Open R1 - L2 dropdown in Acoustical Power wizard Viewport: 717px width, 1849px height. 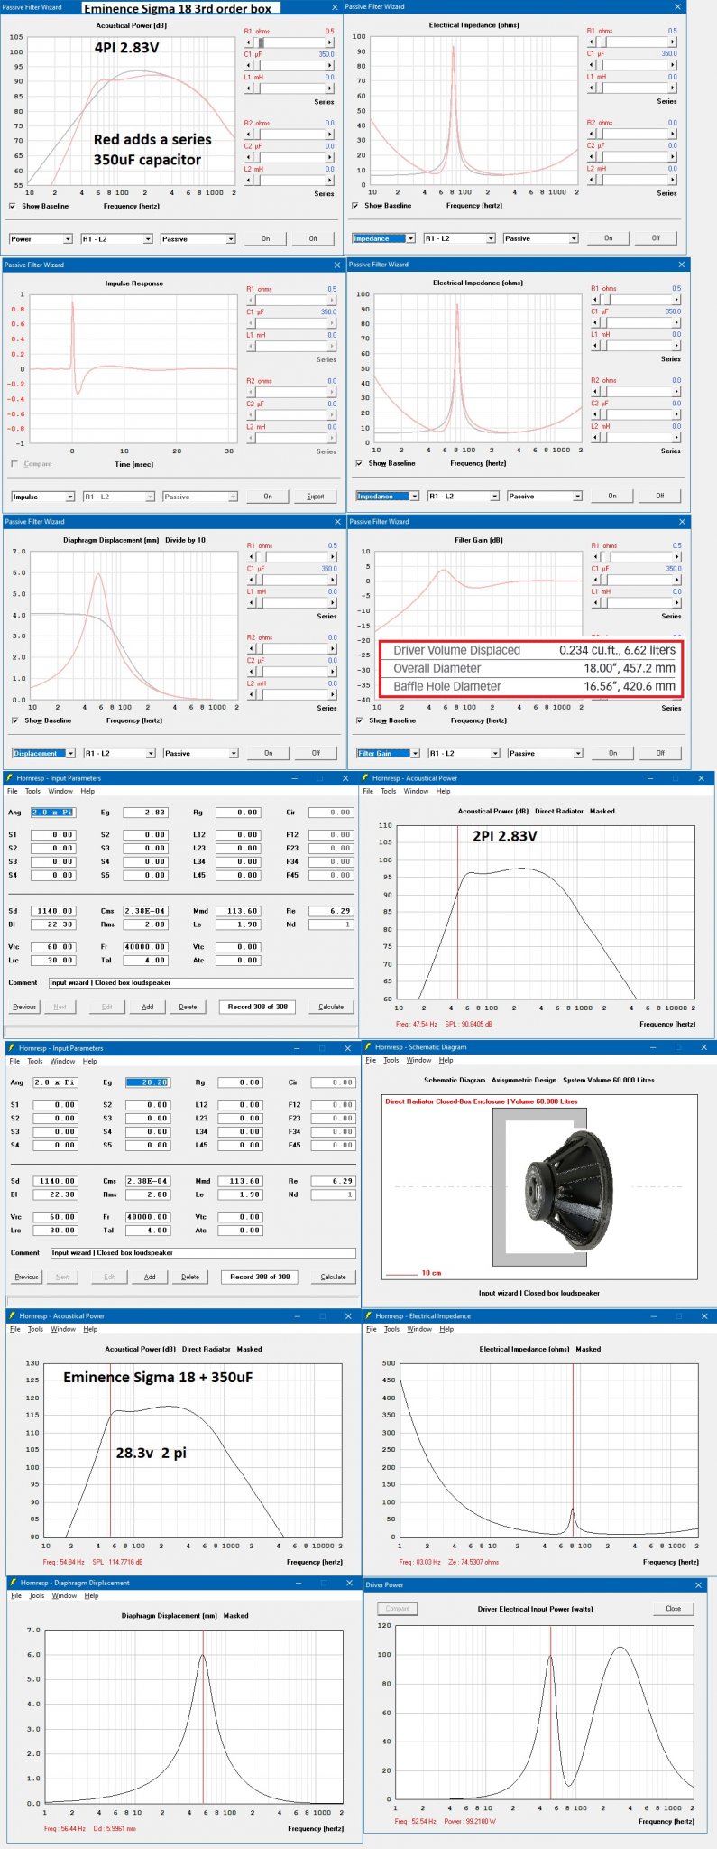116,239
